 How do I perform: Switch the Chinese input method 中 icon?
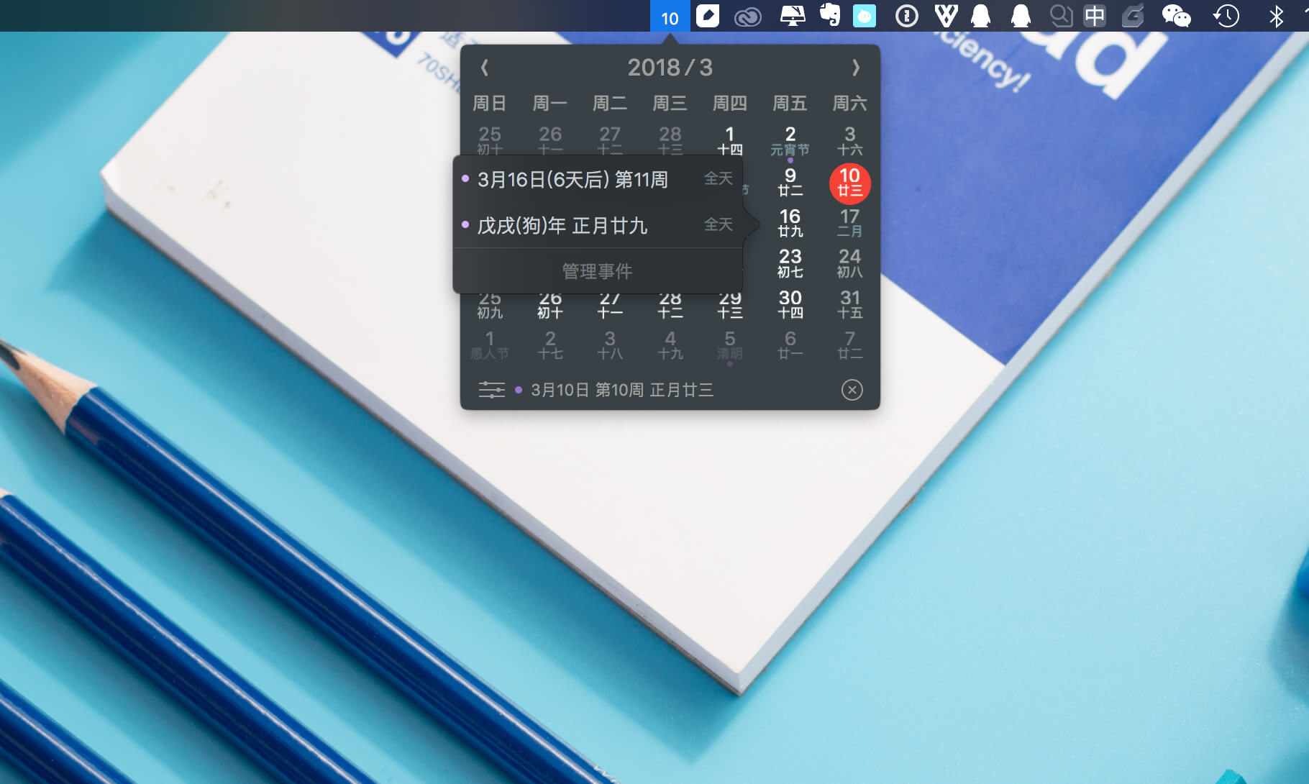(1095, 16)
